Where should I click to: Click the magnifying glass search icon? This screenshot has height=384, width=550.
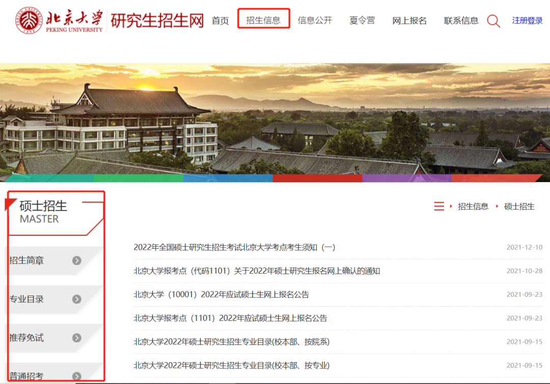tap(493, 21)
